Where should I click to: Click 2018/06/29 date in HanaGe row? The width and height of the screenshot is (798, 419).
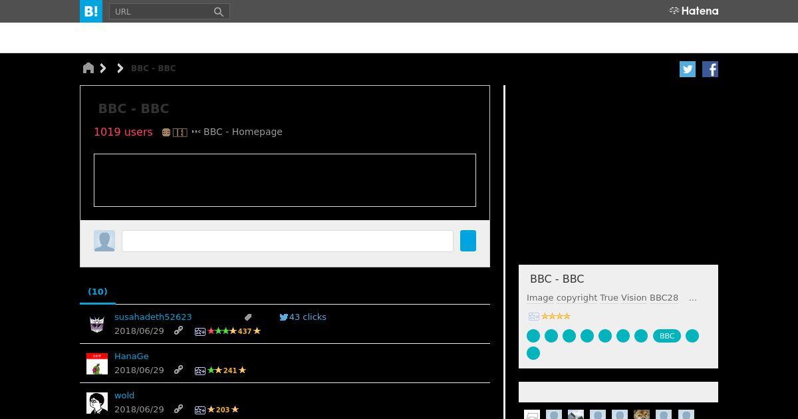[139, 370]
